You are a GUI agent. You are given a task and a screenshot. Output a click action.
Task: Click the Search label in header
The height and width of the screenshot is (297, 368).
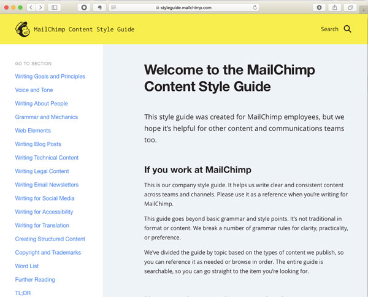[329, 29]
